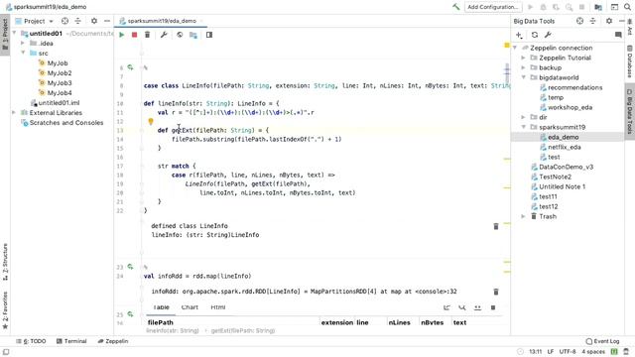Expand External Libraries node

coord(15,112)
